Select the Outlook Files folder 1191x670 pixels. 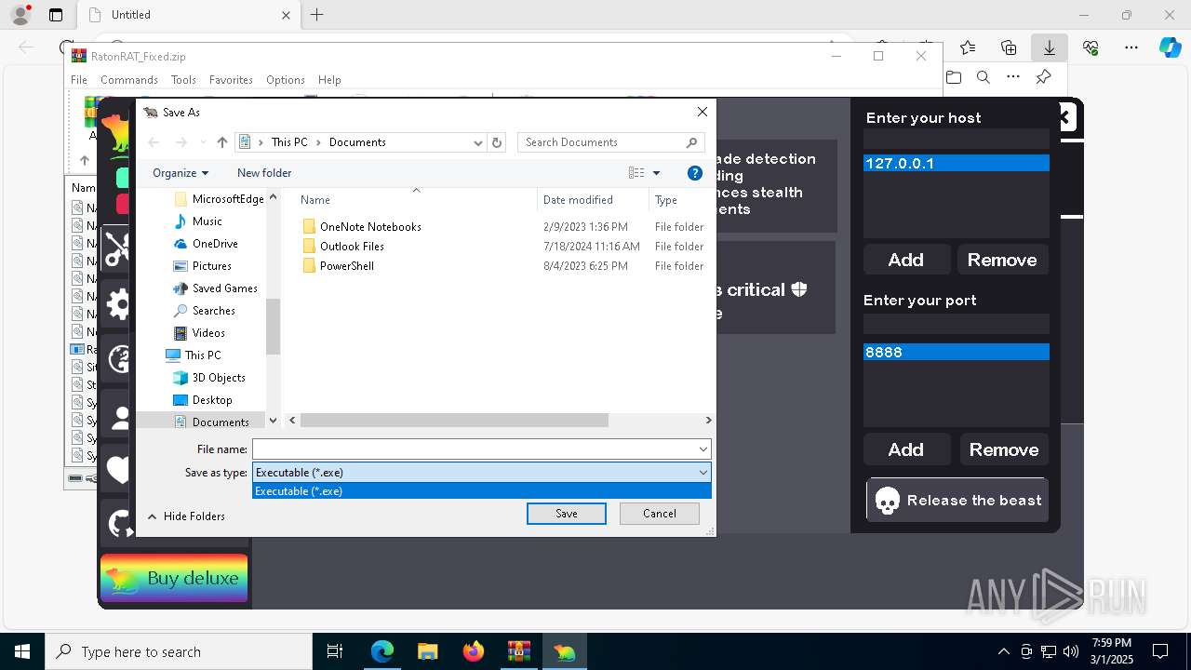tap(352, 247)
